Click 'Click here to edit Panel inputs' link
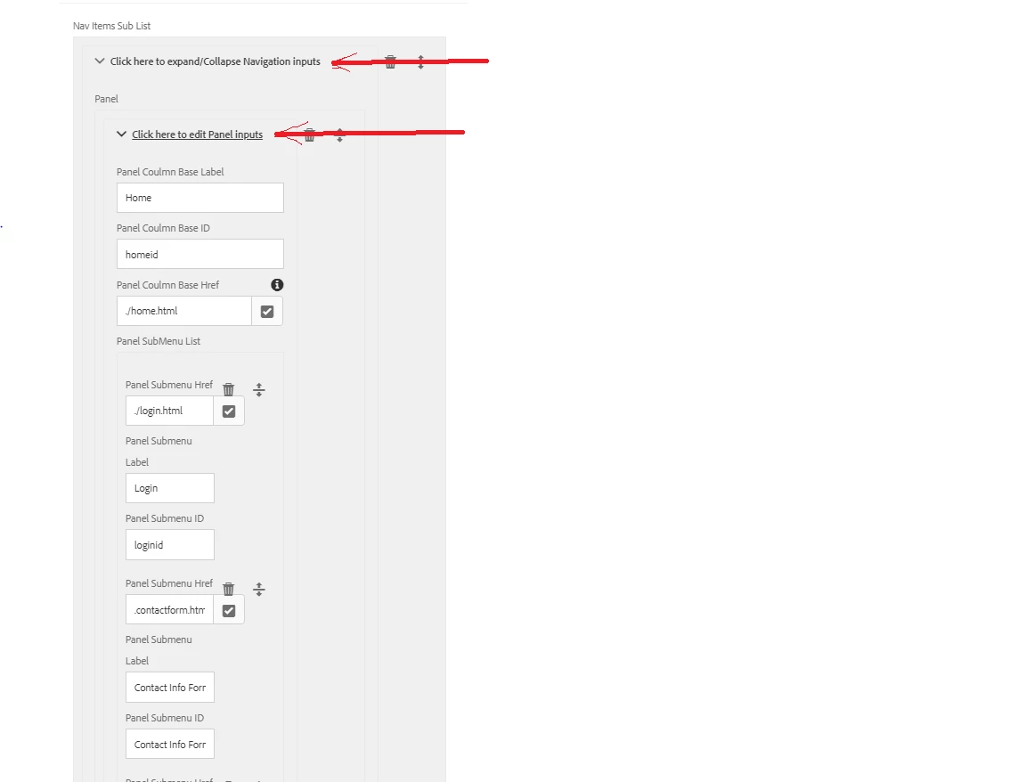The height and width of the screenshot is (782, 1026). [x=197, y=134]
